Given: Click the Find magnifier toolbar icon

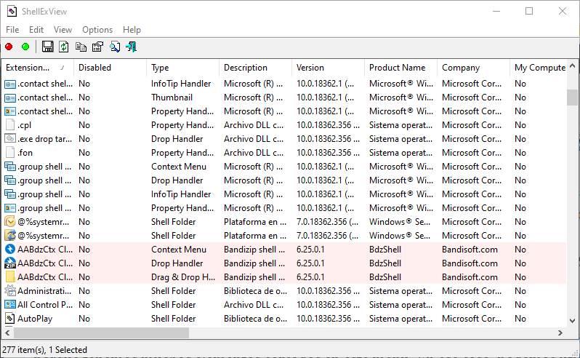Looking at the screenshot, I should click(115, 47).
